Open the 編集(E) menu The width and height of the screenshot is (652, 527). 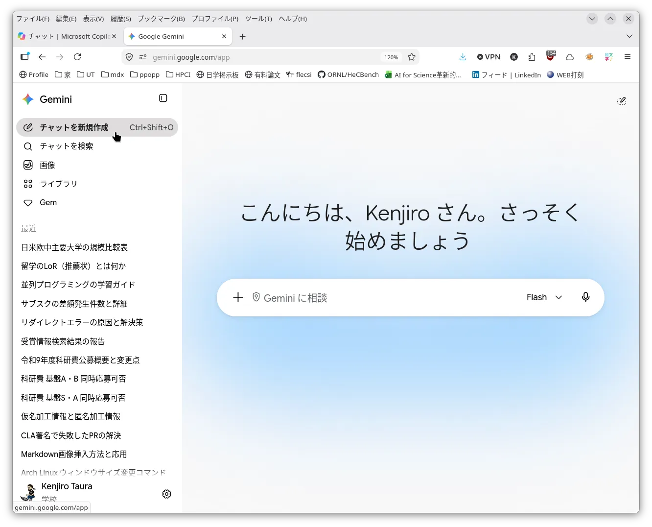coord(66,19)
